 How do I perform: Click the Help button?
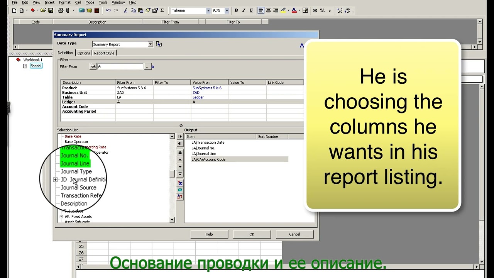point(209,234)
